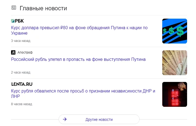Click the '3 часа назад' timestamp
Image resolution: width=196 pixels, height=126 pixels.
21,41
